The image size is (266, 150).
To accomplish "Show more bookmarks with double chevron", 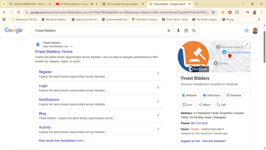I will (x=259, y=19).
